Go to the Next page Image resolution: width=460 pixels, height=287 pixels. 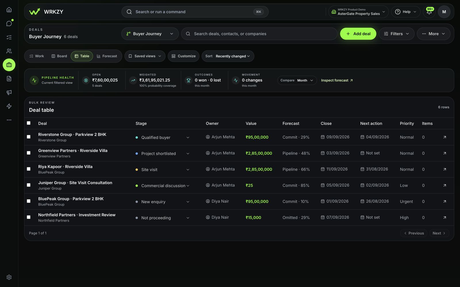coord(439,233)
